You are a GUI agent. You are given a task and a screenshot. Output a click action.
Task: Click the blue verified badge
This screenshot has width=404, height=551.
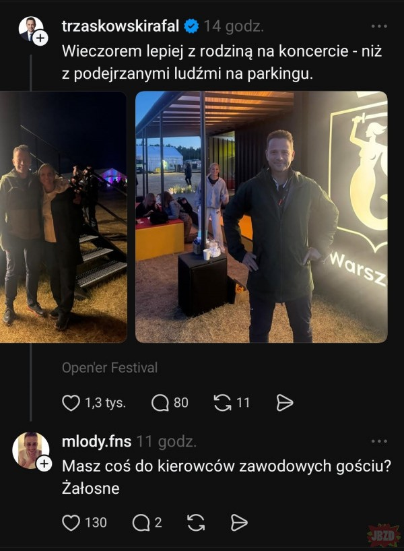pos(191,26)
